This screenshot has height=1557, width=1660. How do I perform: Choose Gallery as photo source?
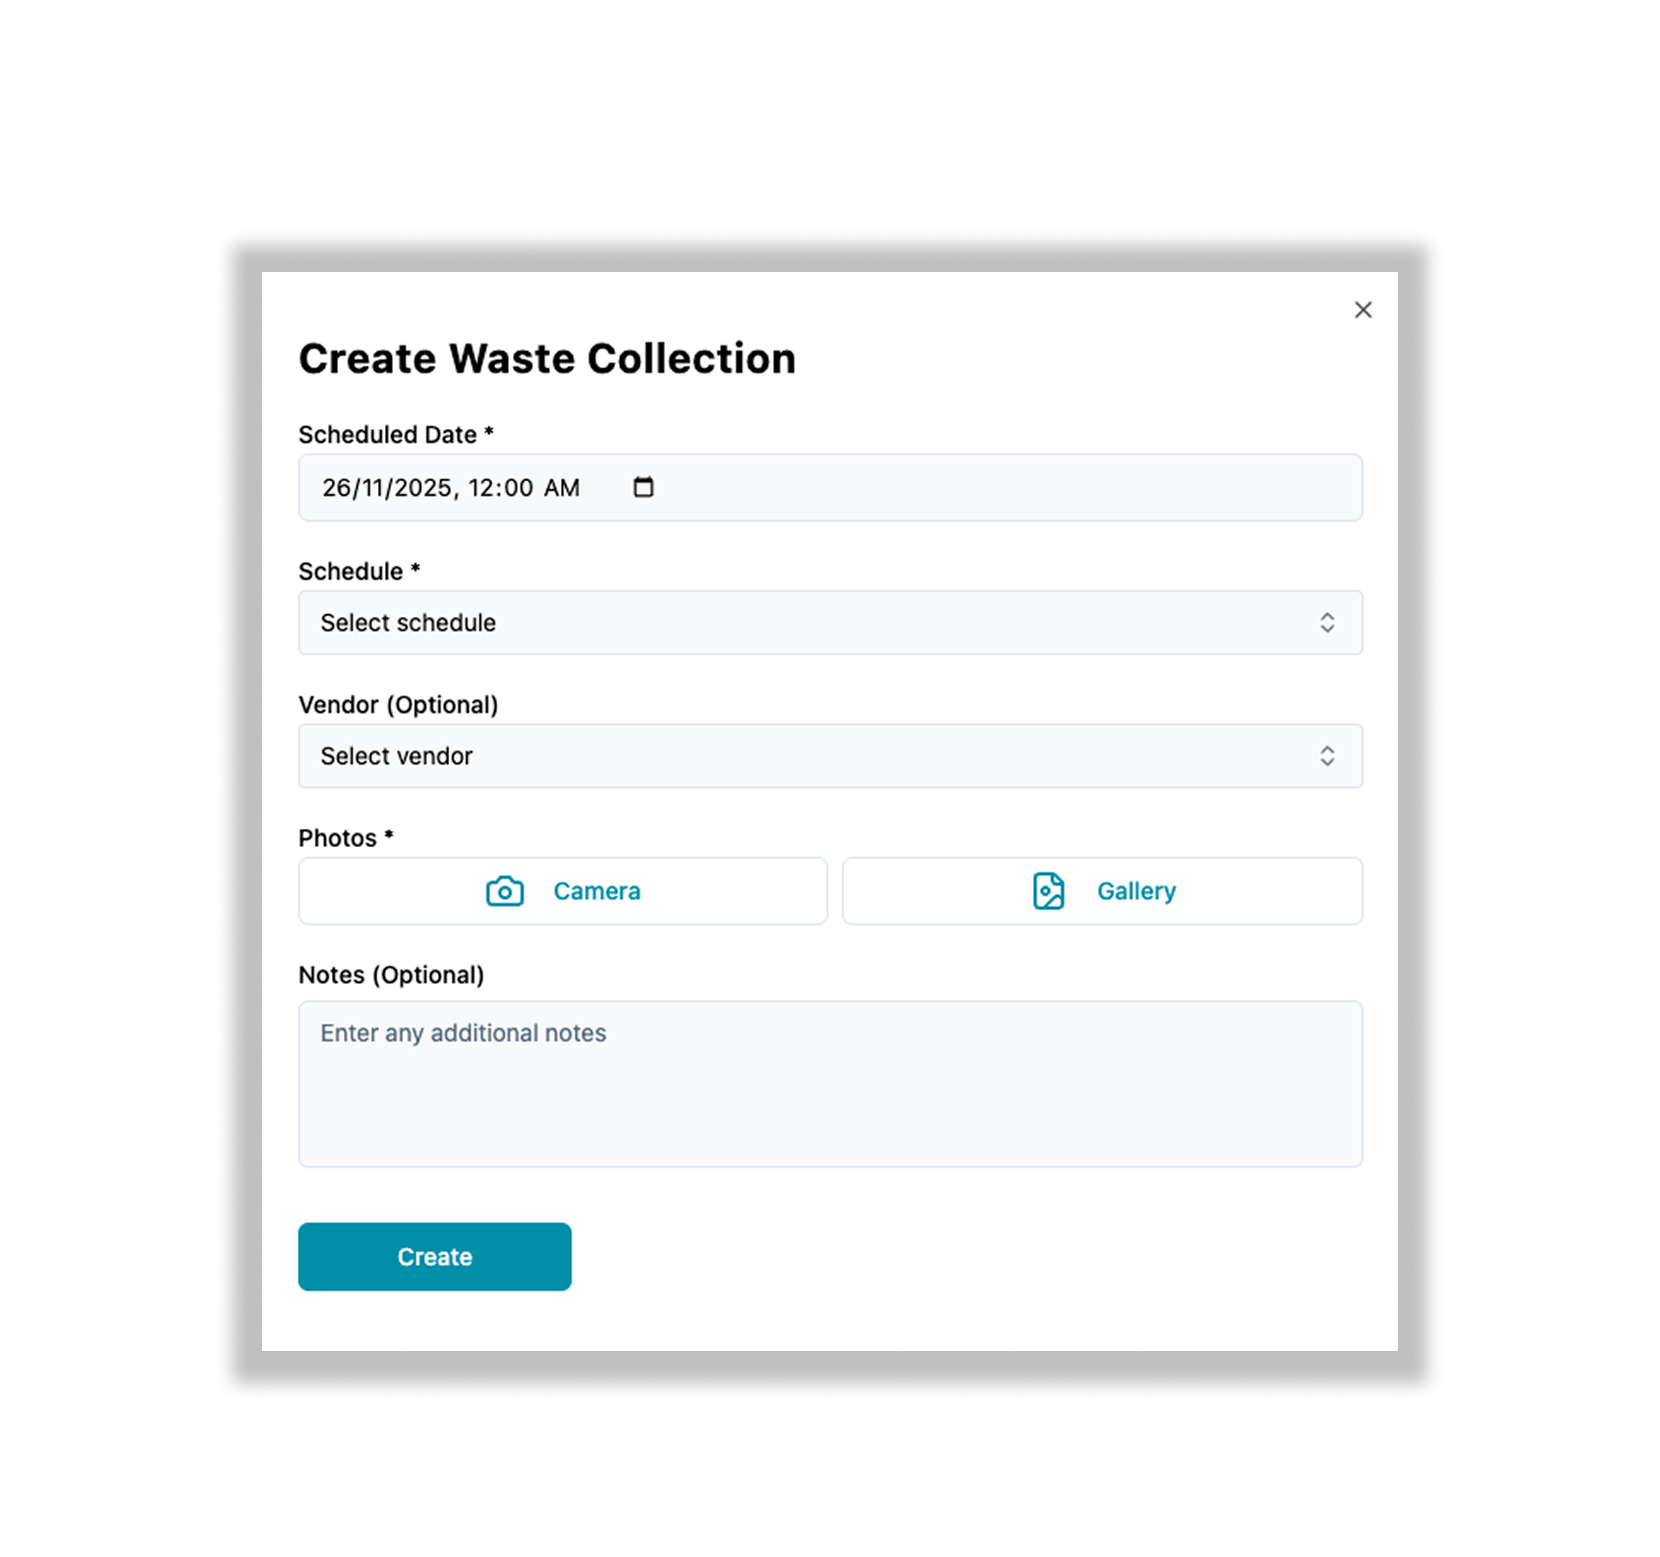[x=1102, y=891]
